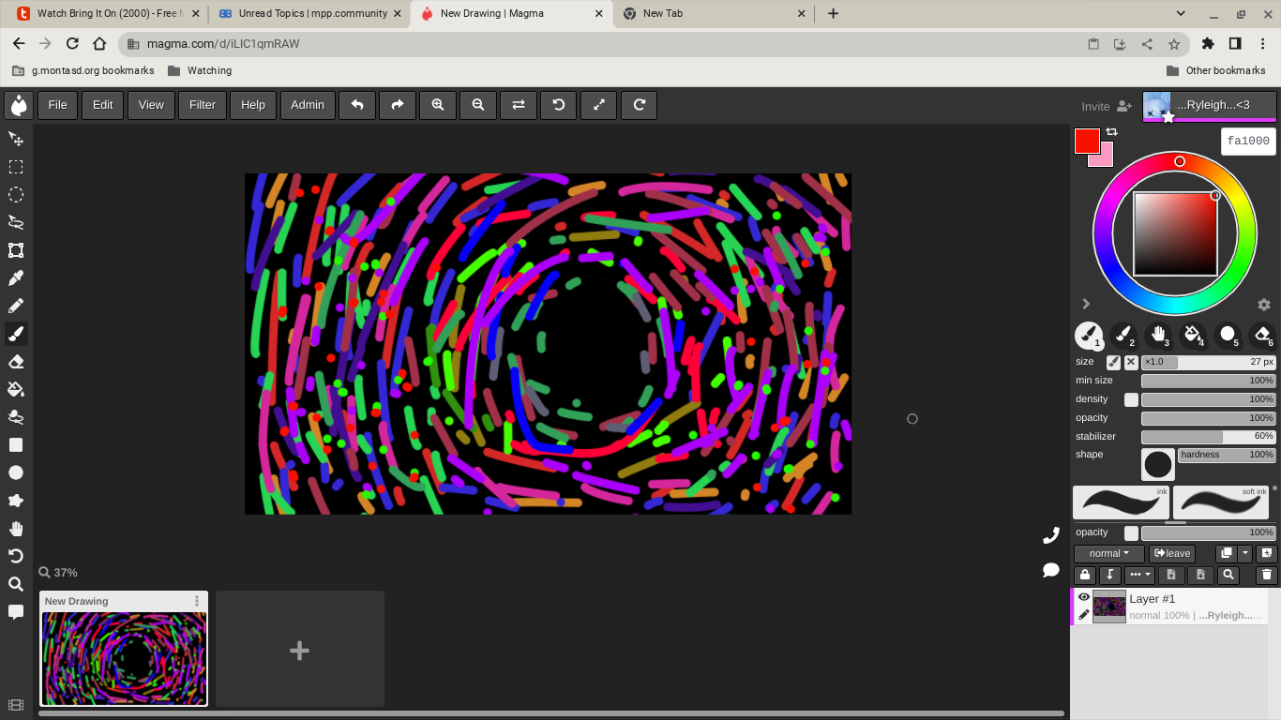Select the polygon star shape tool
The height and width of the screenshot is (720, 1281).
tap(16, 501)
